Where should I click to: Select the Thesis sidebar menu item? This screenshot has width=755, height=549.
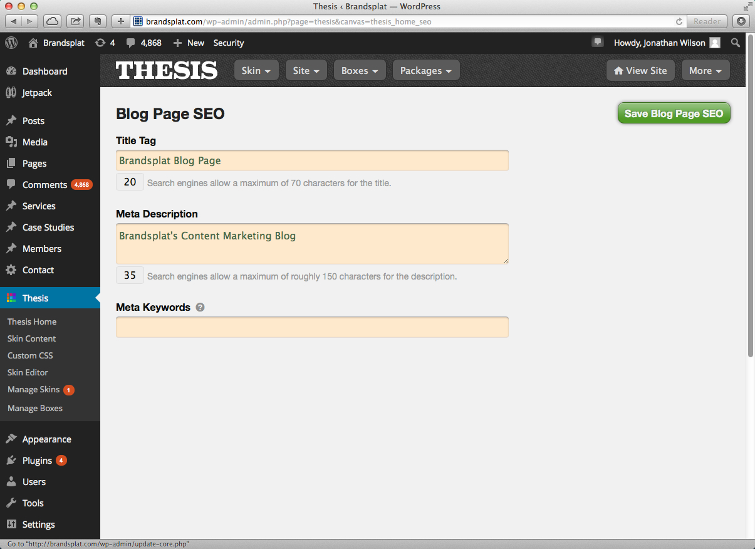coord(50,298)
